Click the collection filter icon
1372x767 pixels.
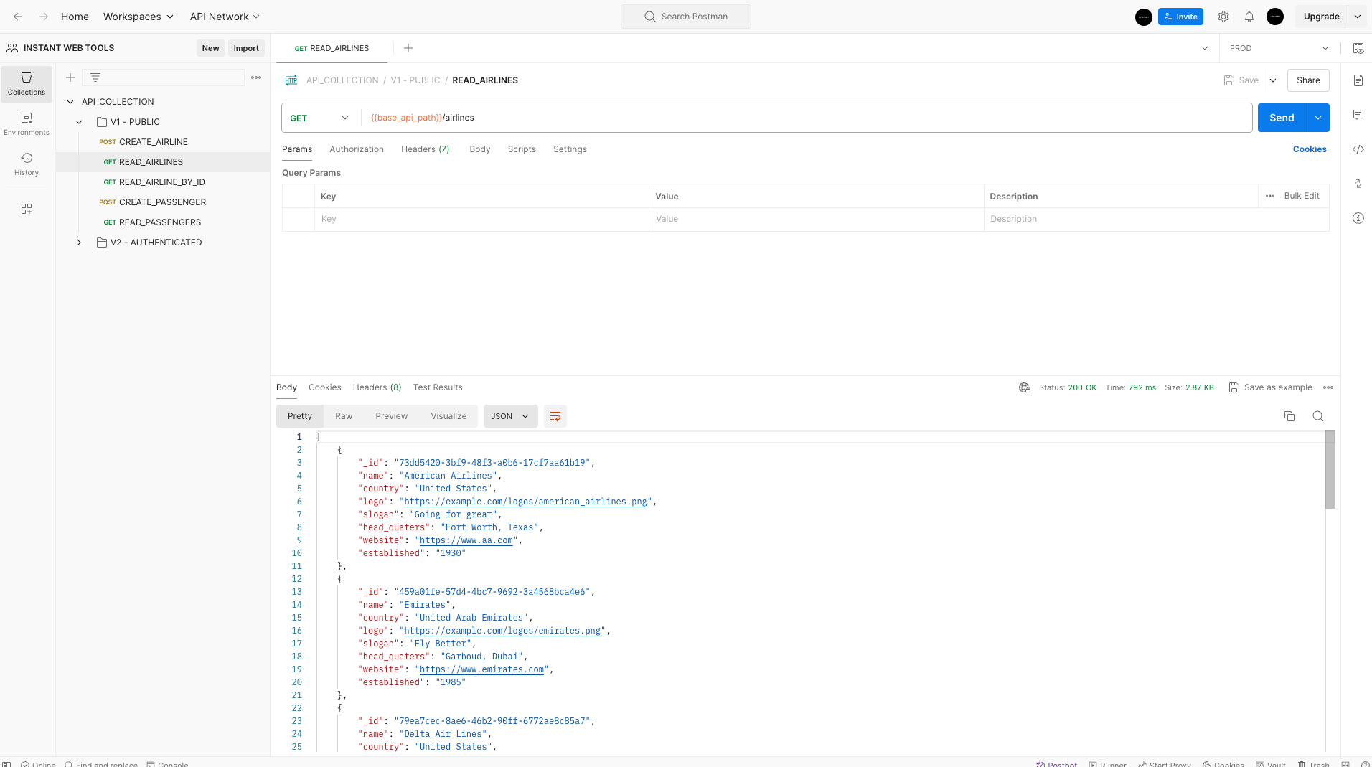point(95,77)
